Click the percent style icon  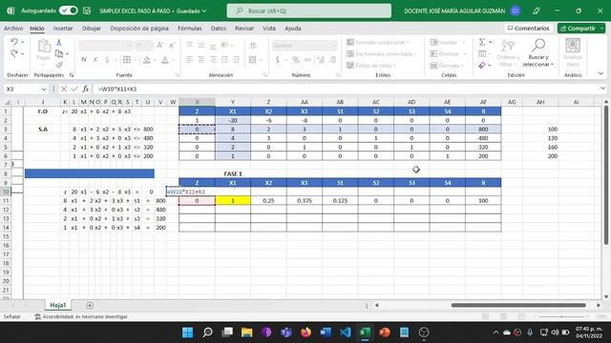coord(296,59)
